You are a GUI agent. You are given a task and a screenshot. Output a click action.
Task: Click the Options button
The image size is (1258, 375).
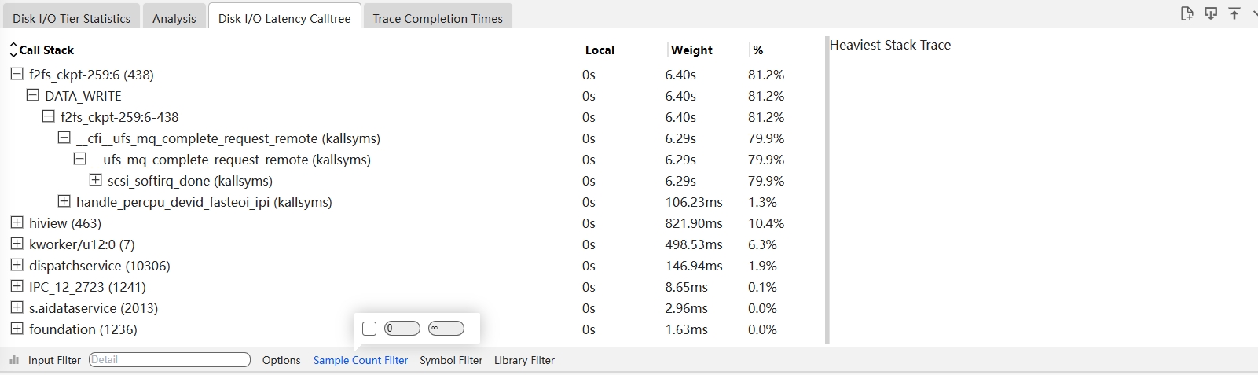[281, 360]
